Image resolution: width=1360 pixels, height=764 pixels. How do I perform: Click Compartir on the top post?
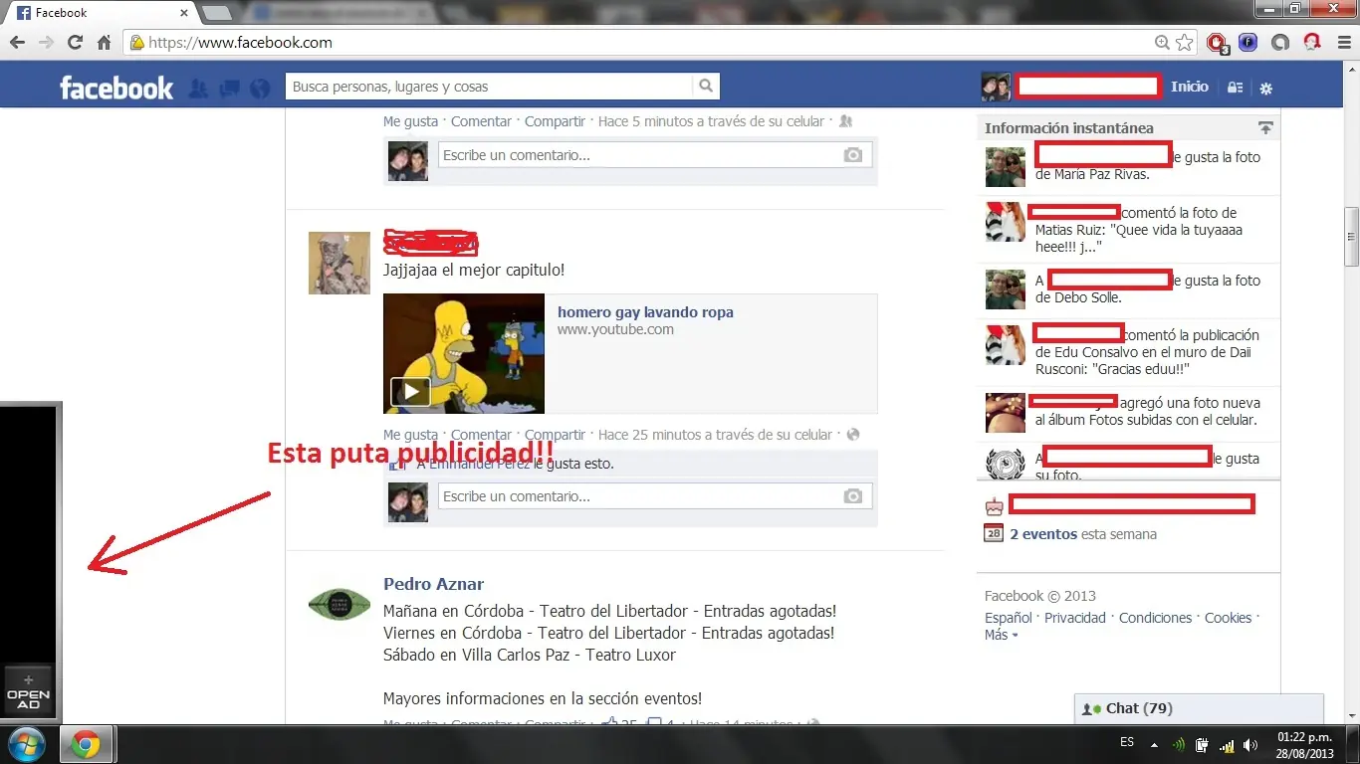coord(555,121)
